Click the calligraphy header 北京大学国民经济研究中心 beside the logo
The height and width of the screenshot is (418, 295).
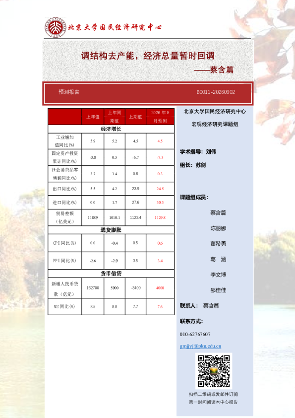[115, 27]
